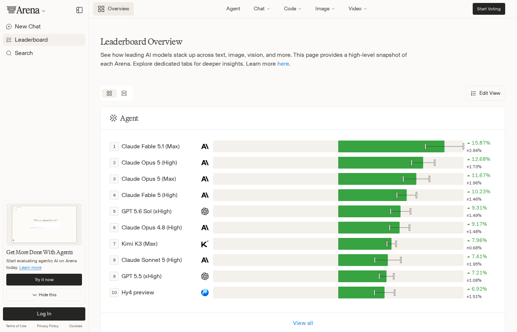Expand the Chat menu
The width and height of the screenshot is (517, 332).
(x=262, y=9)
